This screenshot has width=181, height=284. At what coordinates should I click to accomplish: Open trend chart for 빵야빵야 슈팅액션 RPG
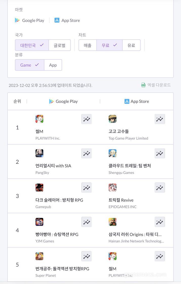pos(86,222)
